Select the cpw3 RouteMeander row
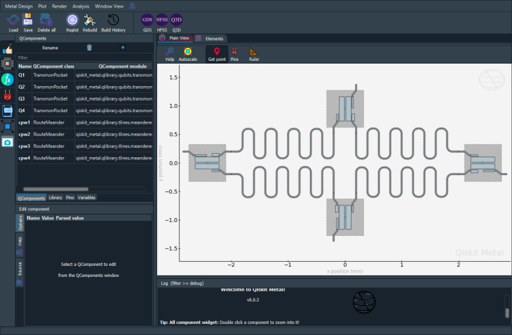This screenshot has width=512, height=335. [85, 146]
